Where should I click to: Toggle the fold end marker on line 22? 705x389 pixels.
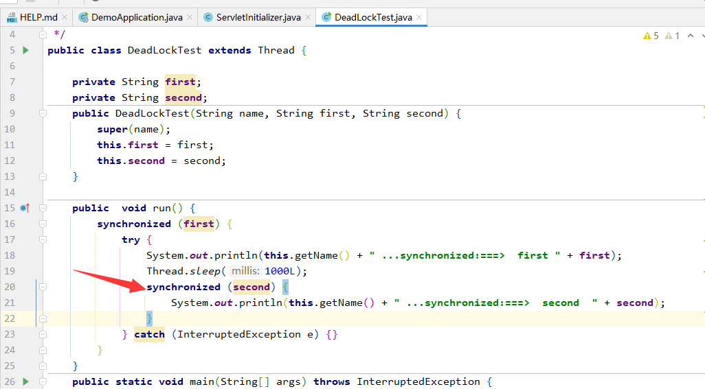tap(43, 318)
